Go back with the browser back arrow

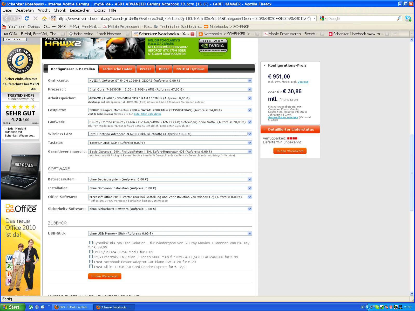pos(7,18)
